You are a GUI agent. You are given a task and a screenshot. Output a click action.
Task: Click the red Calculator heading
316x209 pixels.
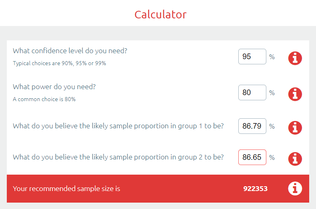coord(160,14)
